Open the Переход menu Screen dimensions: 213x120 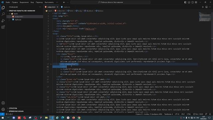[39, 2]
